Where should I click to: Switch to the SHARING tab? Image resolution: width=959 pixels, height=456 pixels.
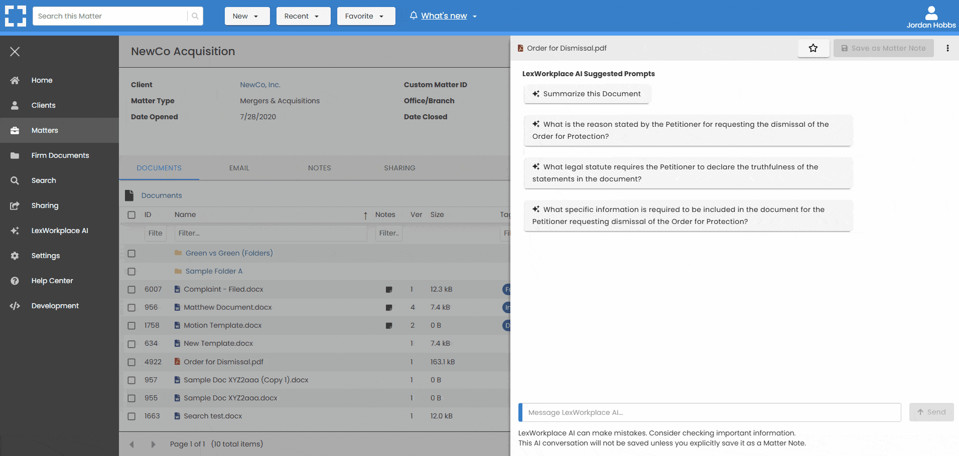point(400,168)
